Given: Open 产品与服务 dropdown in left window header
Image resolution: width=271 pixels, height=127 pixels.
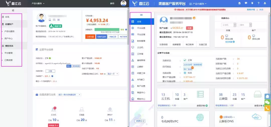Looking at the screenshot, I should [x=38, y=4].
